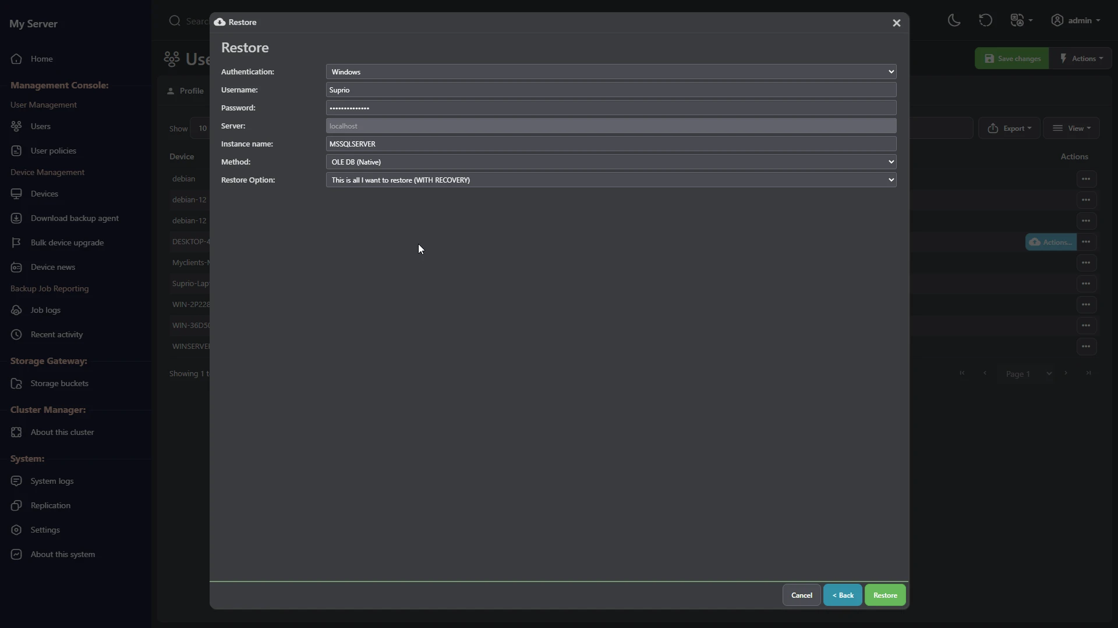The height and width of the screenshot is (628, 1118).
Task: Open Settings menu item
Action: (45, 530)
